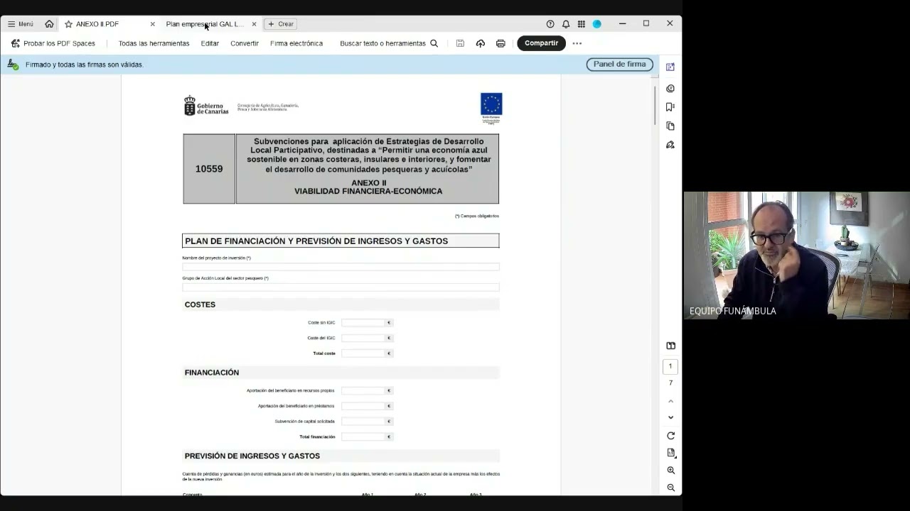910x511 pixels.
Task: Star the ANEXO II PDF tab
Action: pos(68,24)
